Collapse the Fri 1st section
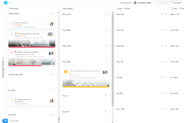 [110, 96]
